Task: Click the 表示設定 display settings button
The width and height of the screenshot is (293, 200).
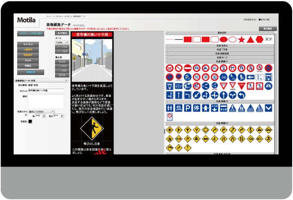Action: [x=268, y=29]
